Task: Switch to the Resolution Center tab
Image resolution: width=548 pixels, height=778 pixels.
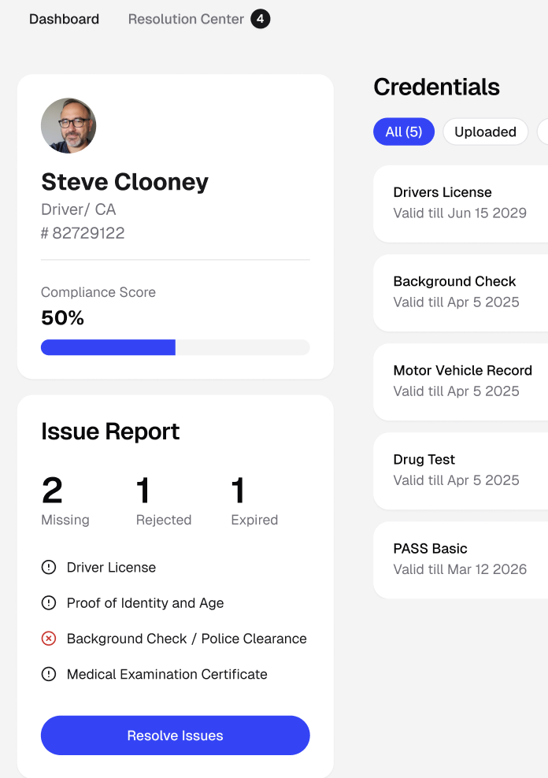Action: point(186,19)
